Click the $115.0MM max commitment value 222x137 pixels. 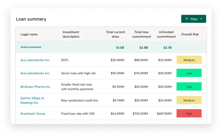[141, 73]
